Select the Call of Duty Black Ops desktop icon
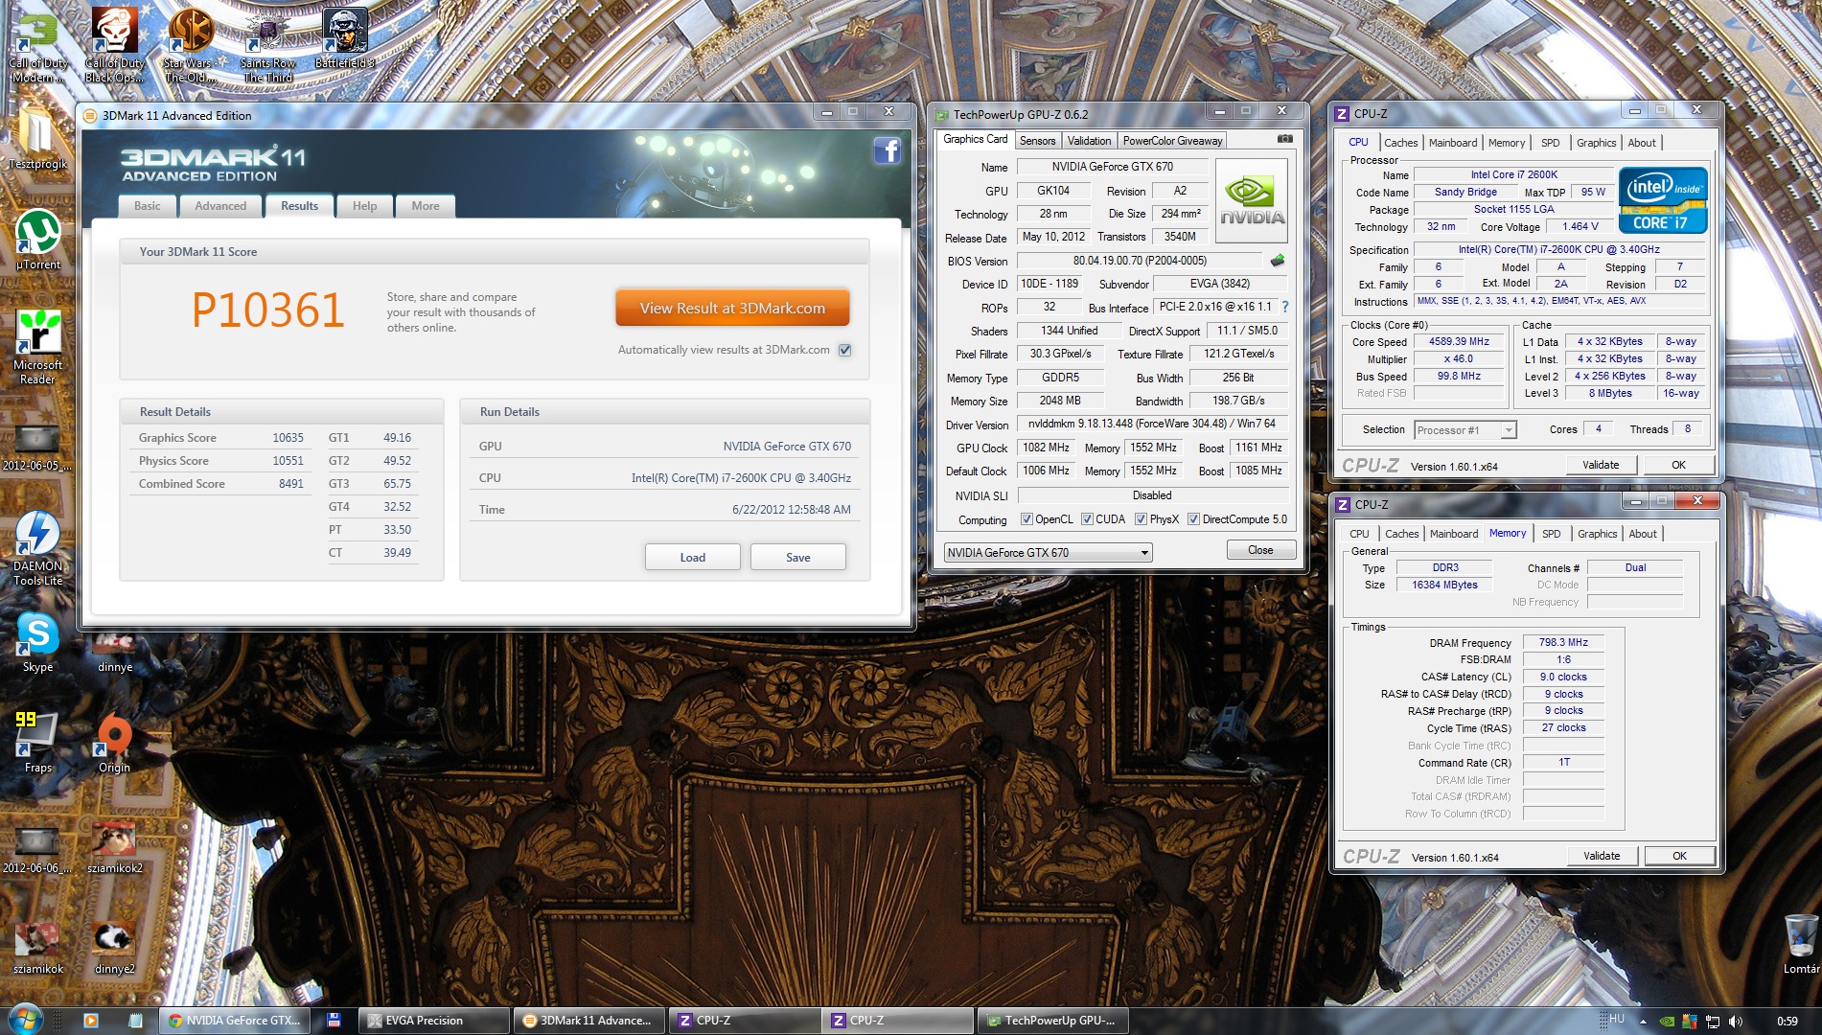The height and width of the screenshot is (1035, 1822). (x=114, y=45)
